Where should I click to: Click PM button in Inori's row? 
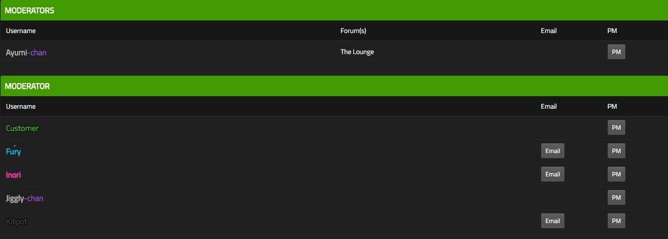pos(616,174)
